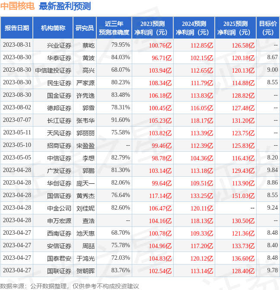The width and height of the screenshot is (280, 290).
Task: Select the 华创证券 institution cell
Action: coord(53,183)
